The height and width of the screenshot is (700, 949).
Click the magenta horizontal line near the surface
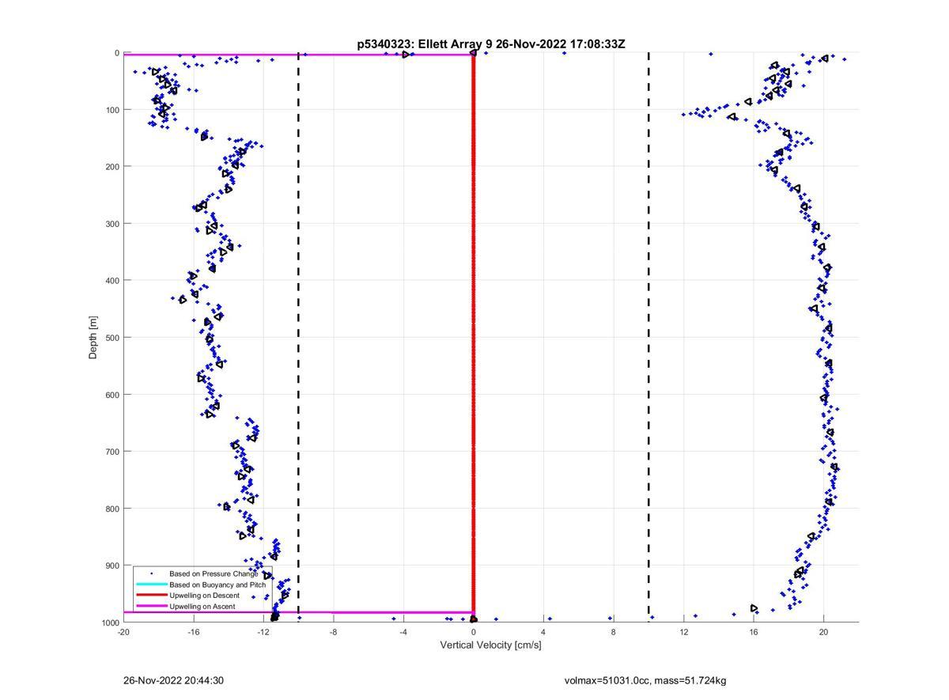(298, 55)
